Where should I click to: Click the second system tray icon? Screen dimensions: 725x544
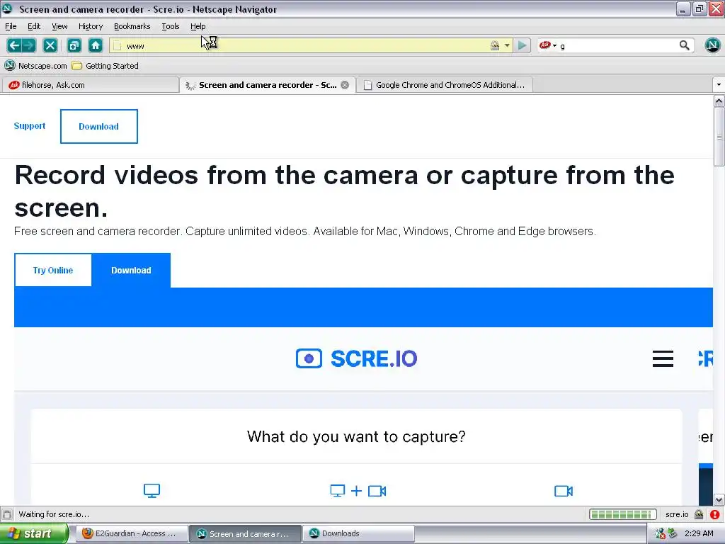click(x=673, y=533)
